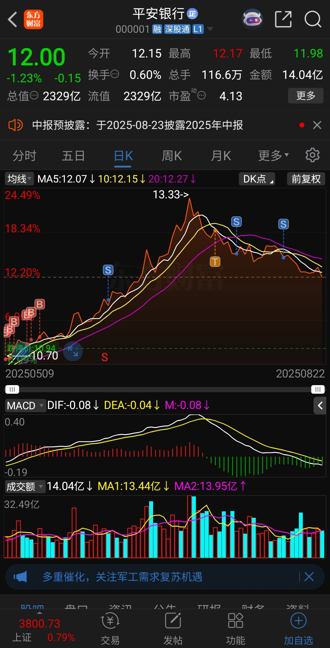Tap the orange T marker on chart
Viewport: 330px width, 648px height.
pyautogui.click(x=215, y=262)
